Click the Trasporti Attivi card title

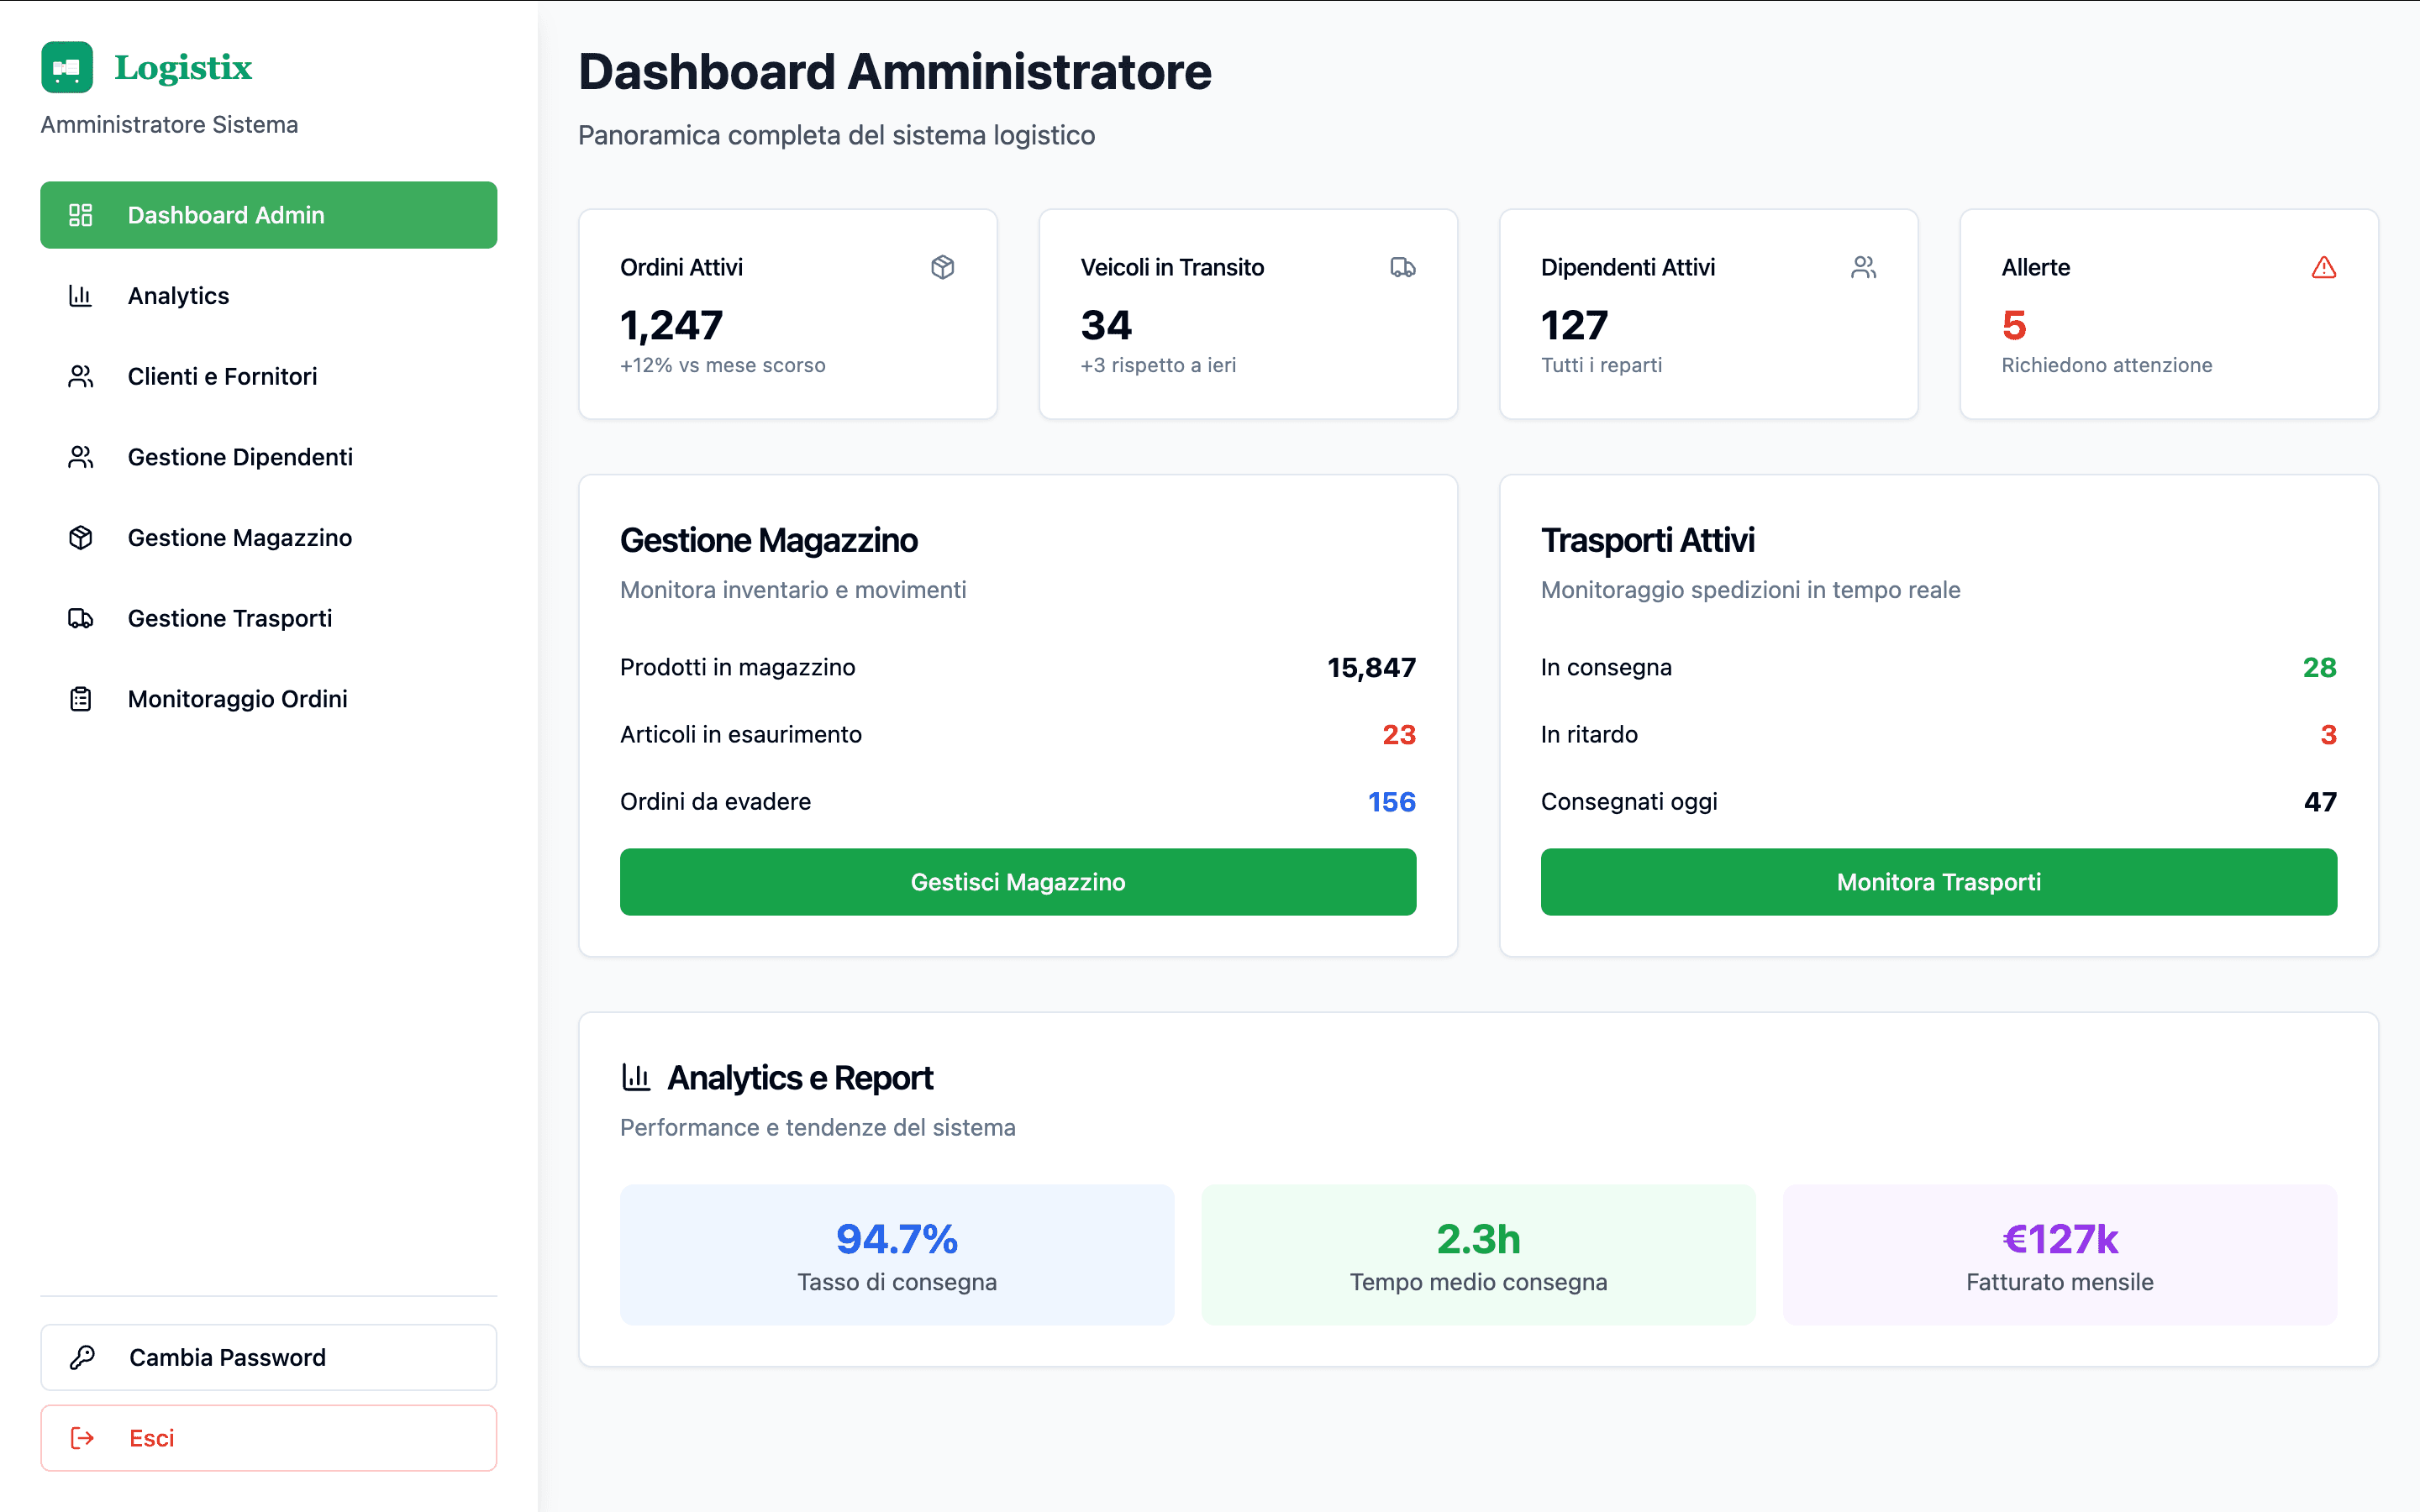tap(1647, 540)
